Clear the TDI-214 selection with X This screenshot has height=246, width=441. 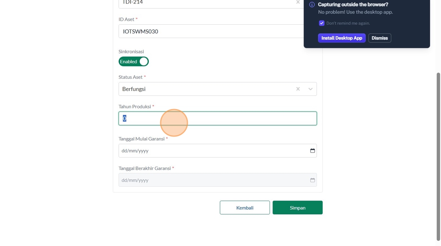(x=298, y=2)
